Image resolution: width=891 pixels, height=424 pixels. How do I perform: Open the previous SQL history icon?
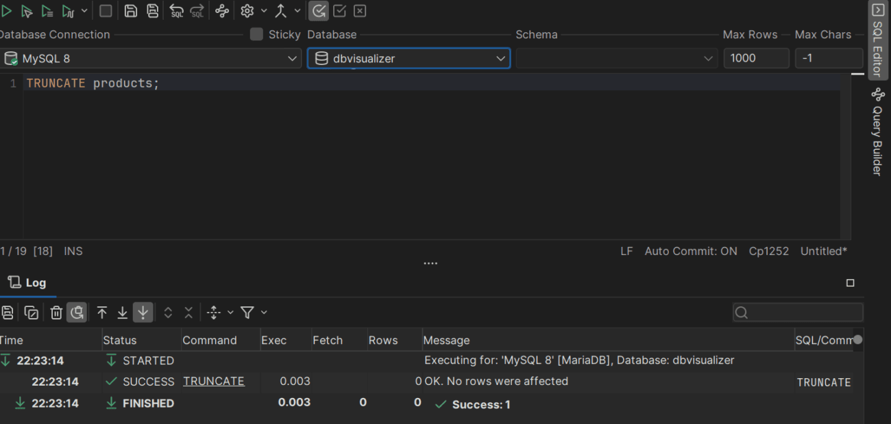177,10
